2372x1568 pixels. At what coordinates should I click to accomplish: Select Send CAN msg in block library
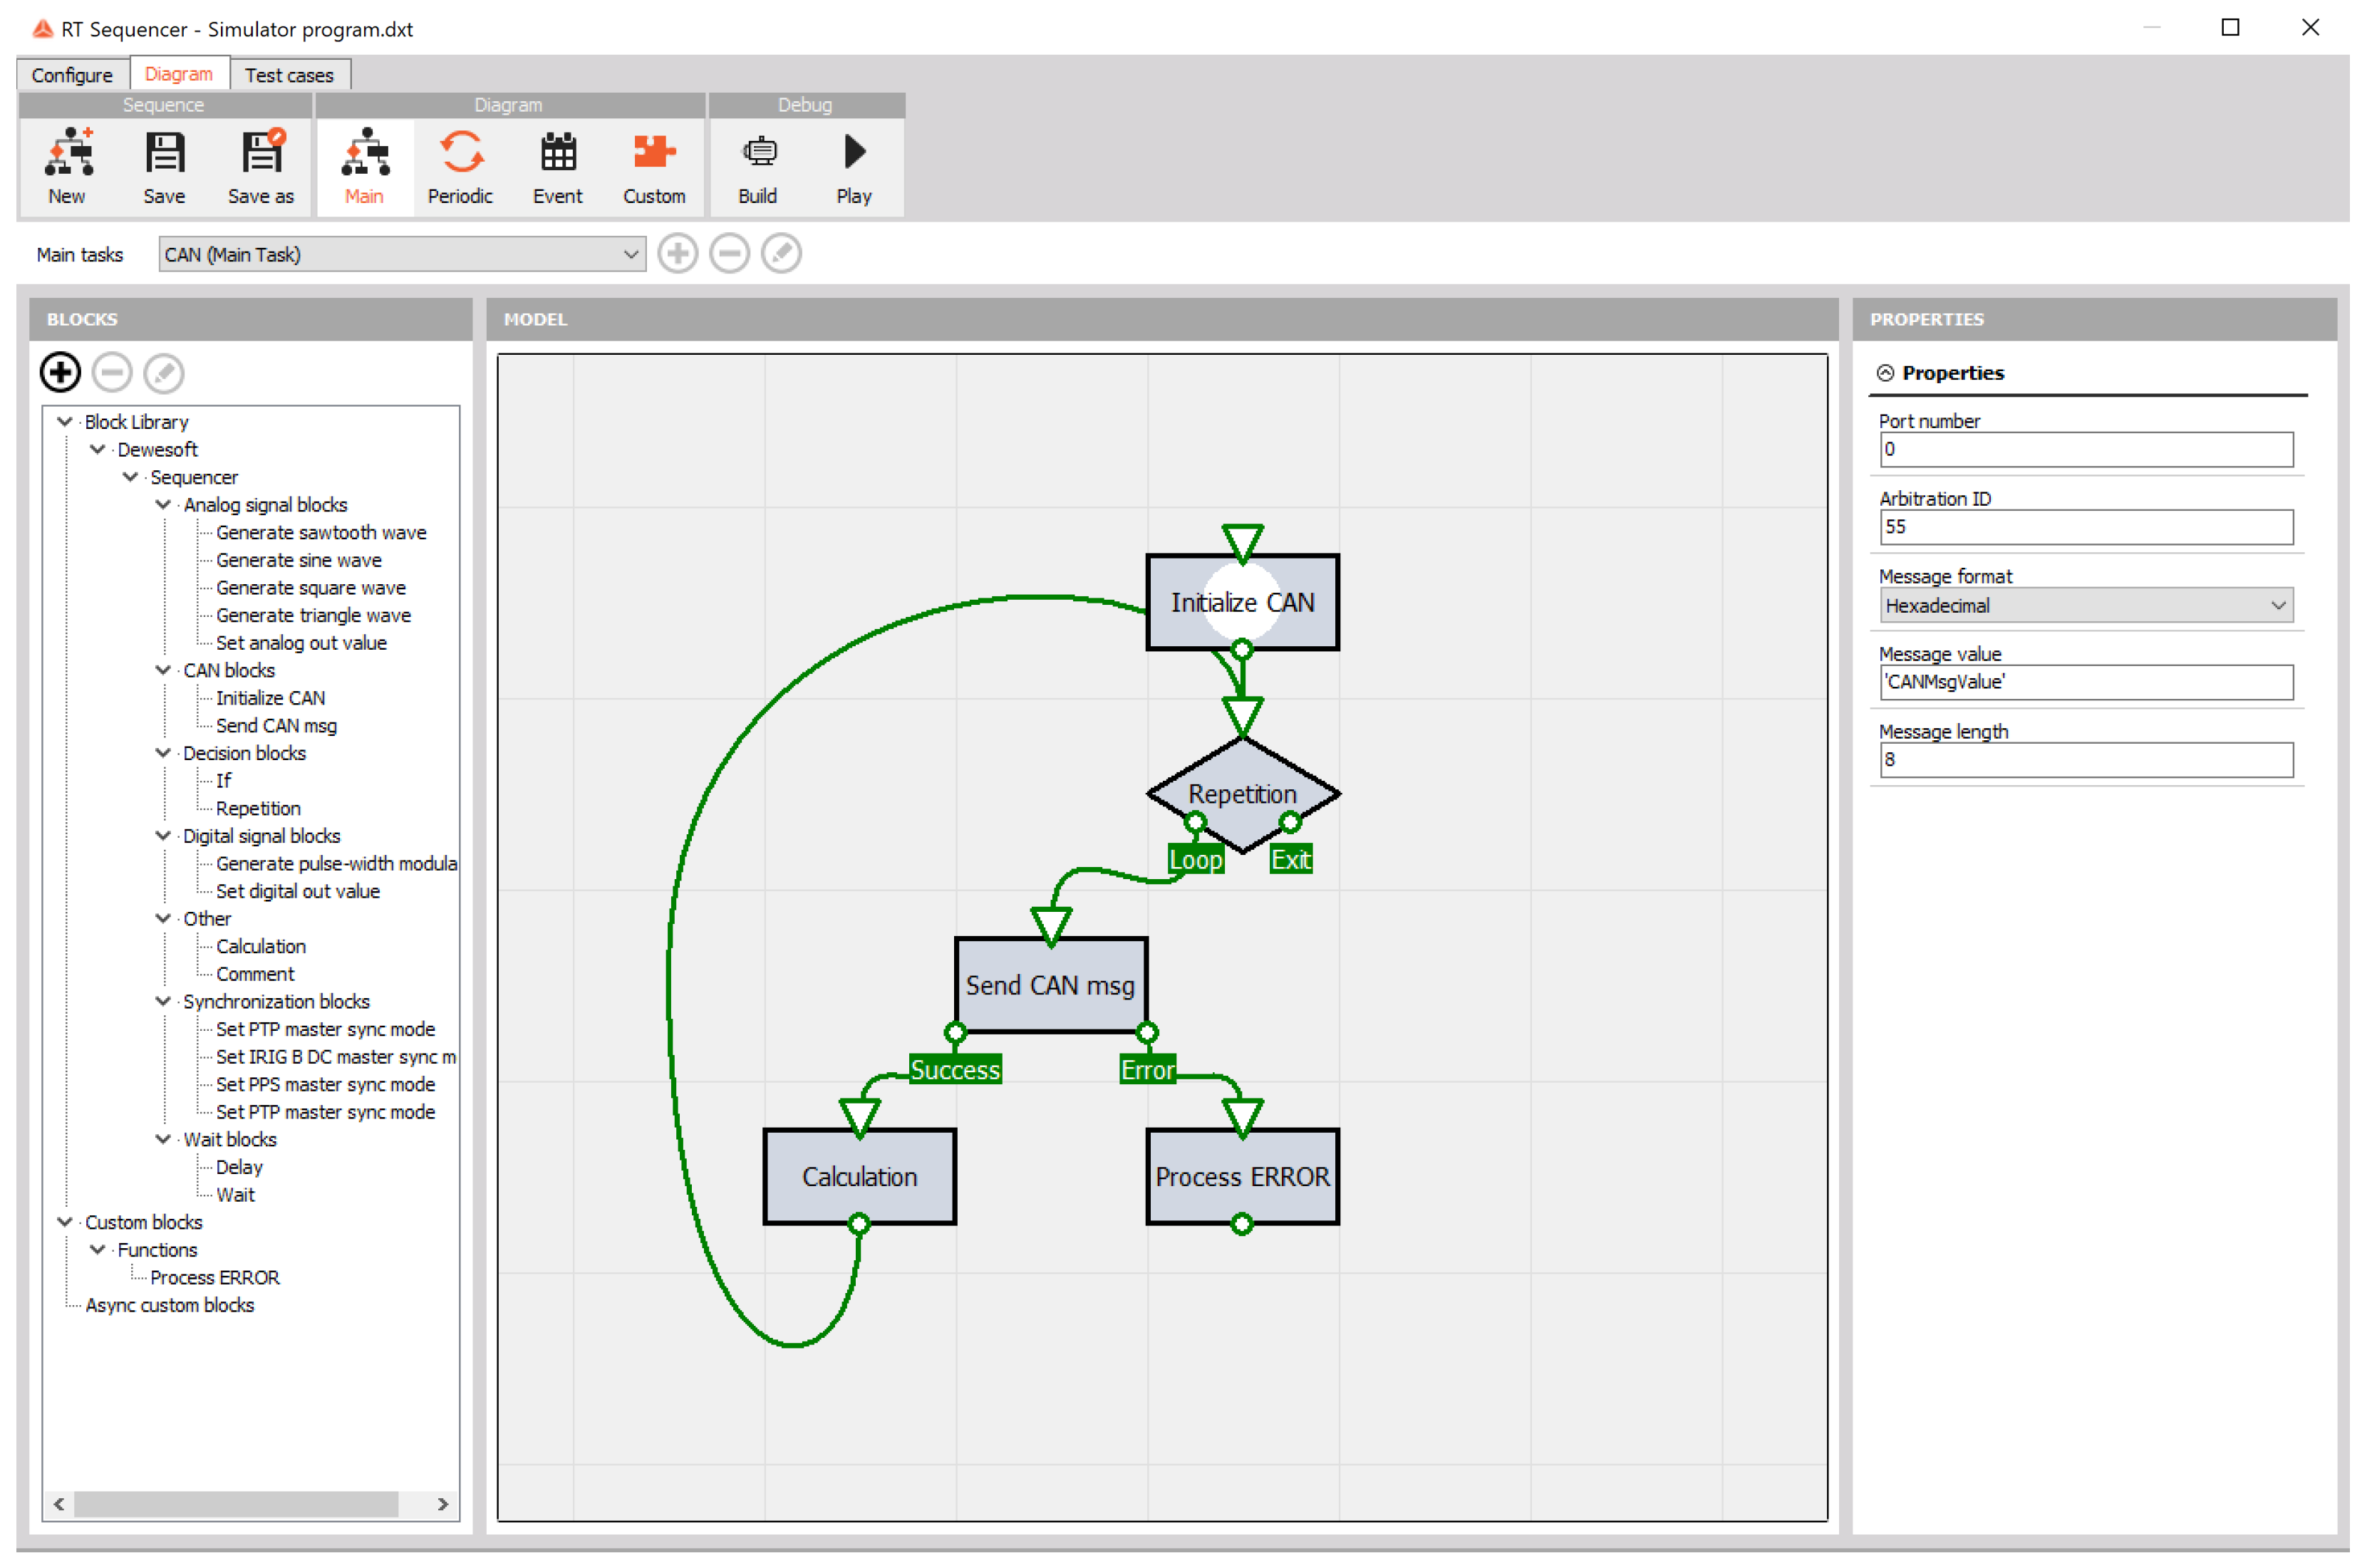pyautogui.click(x=276, y=726)
